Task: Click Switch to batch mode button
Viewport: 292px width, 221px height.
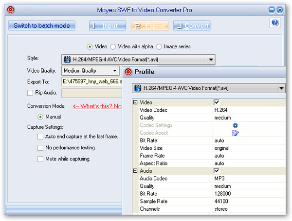Action: [42, 25]
